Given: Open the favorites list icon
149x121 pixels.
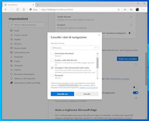Looking at the screenshot, I should click(125, 10).
